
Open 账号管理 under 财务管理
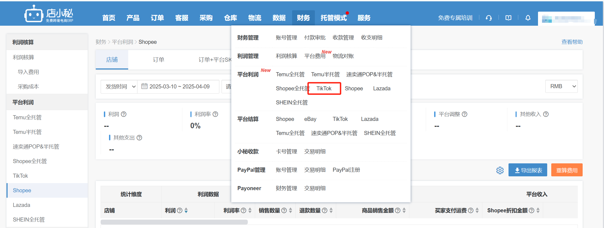pos(286,38)
